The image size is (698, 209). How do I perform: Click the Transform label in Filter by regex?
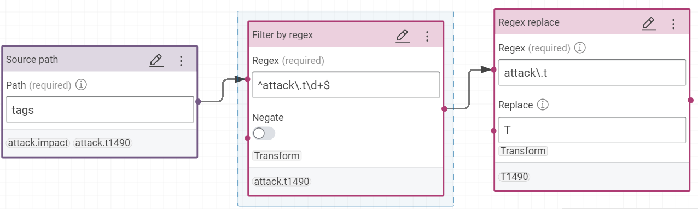tap(277, 156)
